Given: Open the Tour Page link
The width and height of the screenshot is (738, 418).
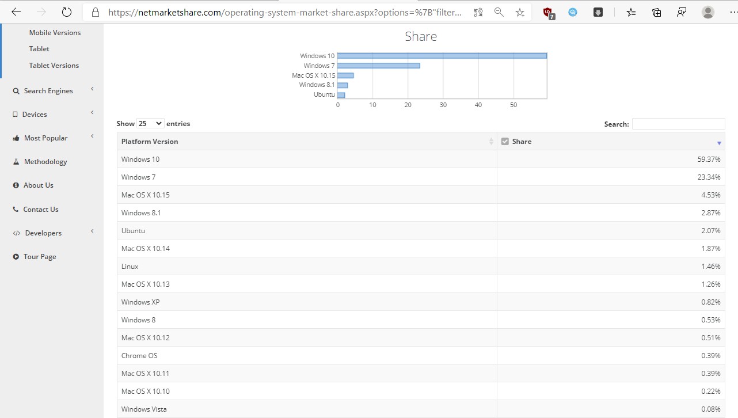Looking at the screenshot, I should [40, 257].
